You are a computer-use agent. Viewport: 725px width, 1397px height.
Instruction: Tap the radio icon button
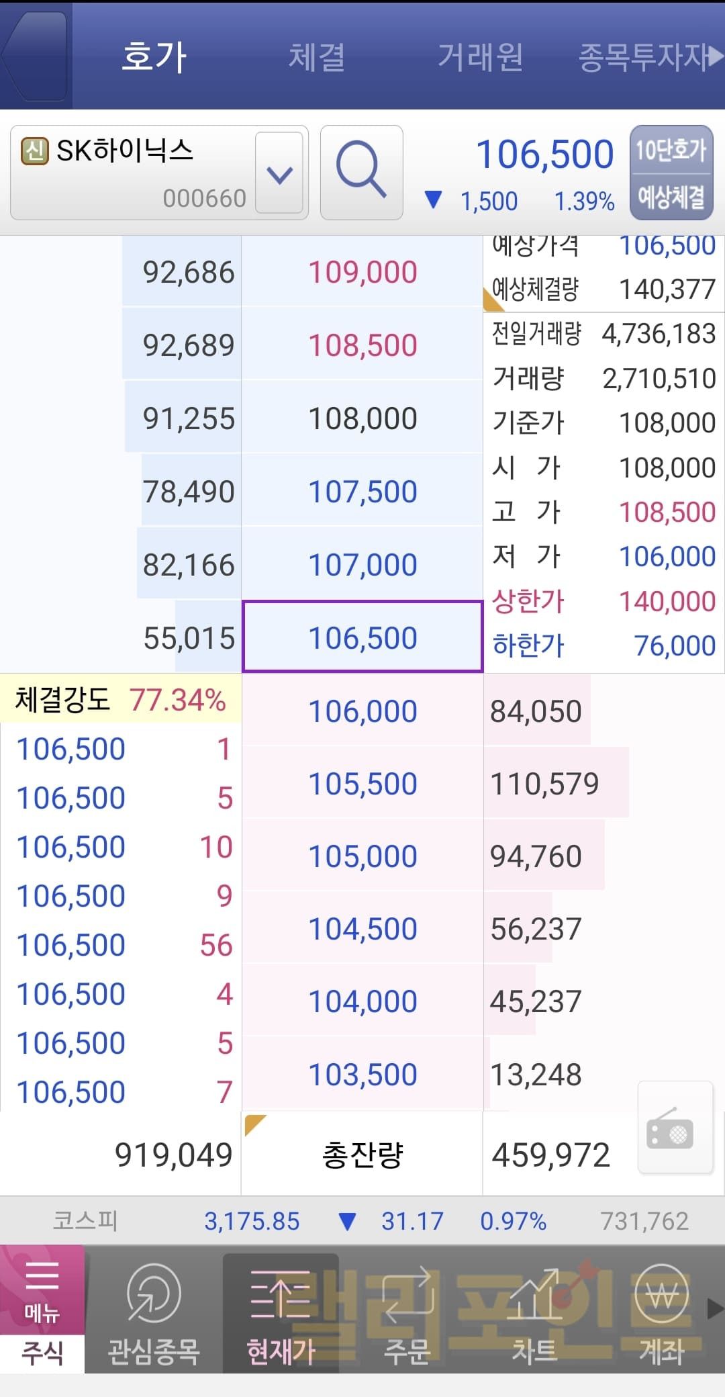tap(675, 1128)
